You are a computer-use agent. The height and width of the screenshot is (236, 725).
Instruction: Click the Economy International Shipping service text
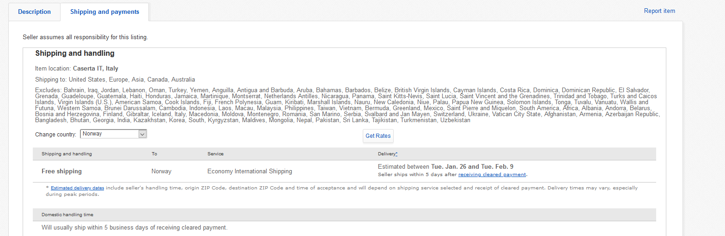250,171
